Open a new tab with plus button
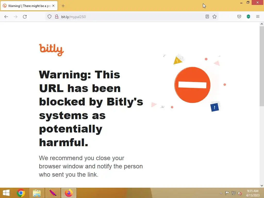The width and height of the screenshot is (264, 198). [63, 6]
